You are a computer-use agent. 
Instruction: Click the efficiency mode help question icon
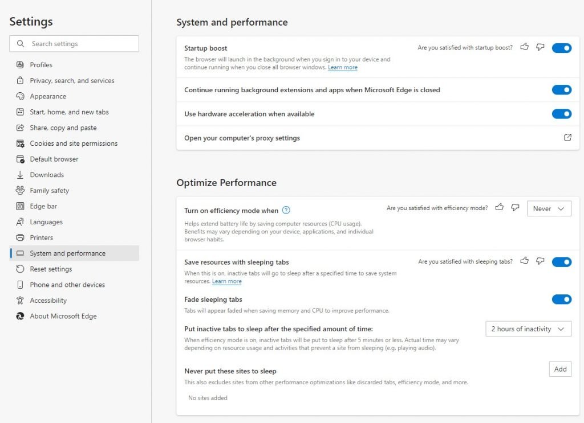[x=286, y=211]
